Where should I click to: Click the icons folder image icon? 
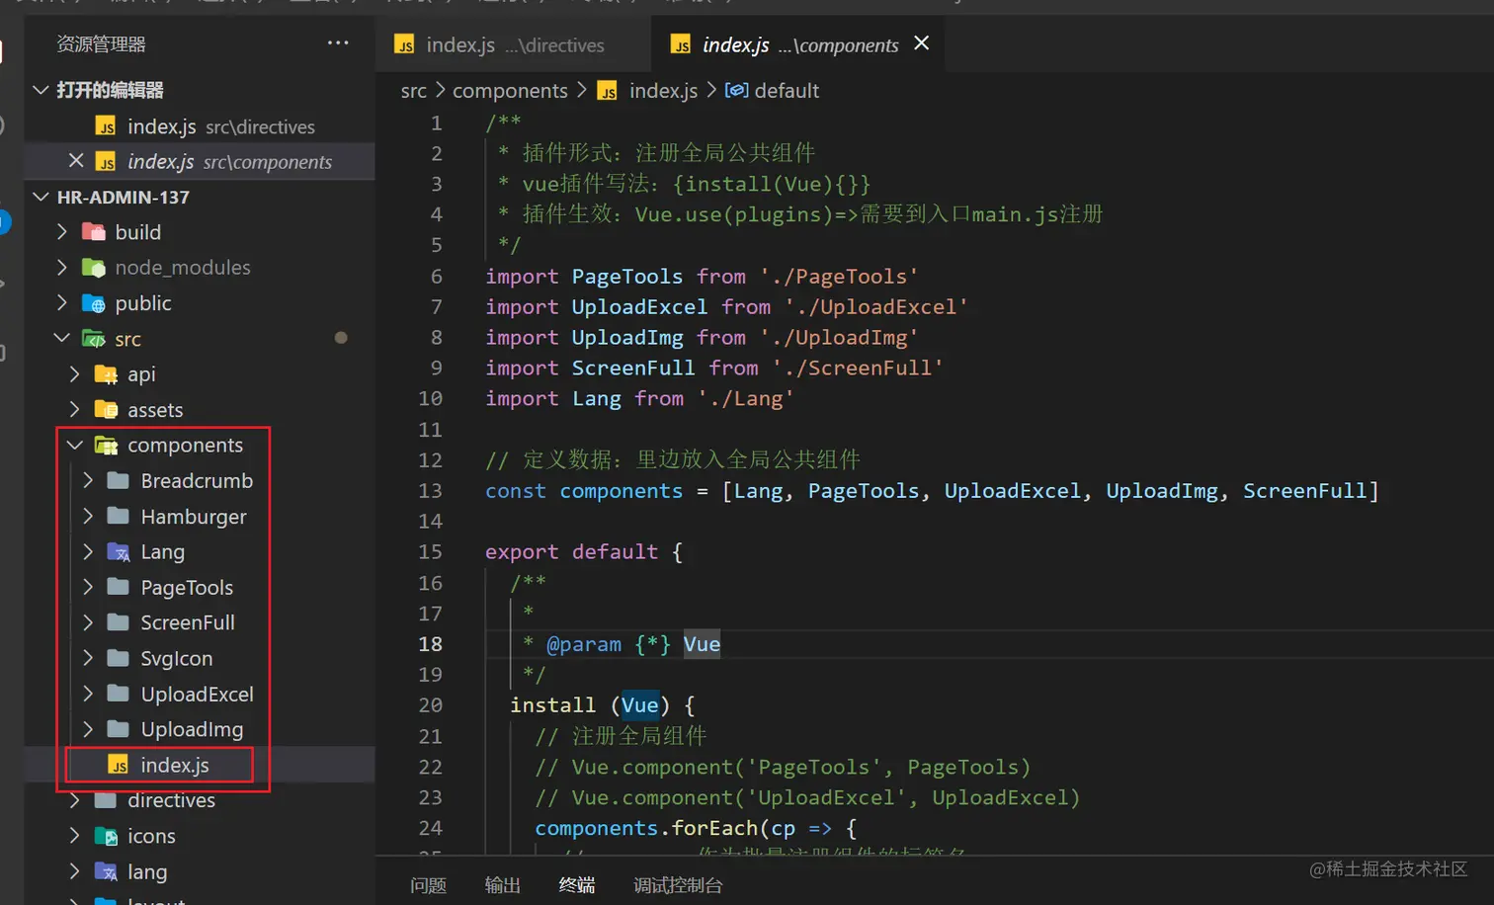pyautogui.click(x=106, y=837)
